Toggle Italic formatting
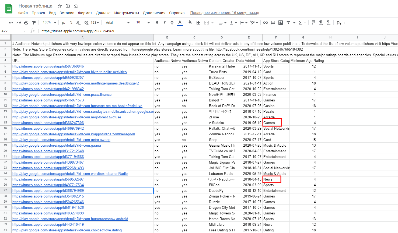 (x=164, y=23)
